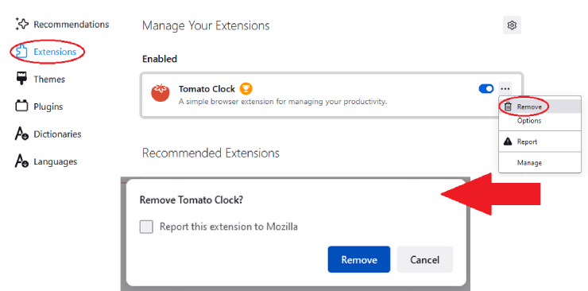Click the Tomato Clock tomato icon
Viewport: 588px width, 291px height.
(x=161, y=92)
